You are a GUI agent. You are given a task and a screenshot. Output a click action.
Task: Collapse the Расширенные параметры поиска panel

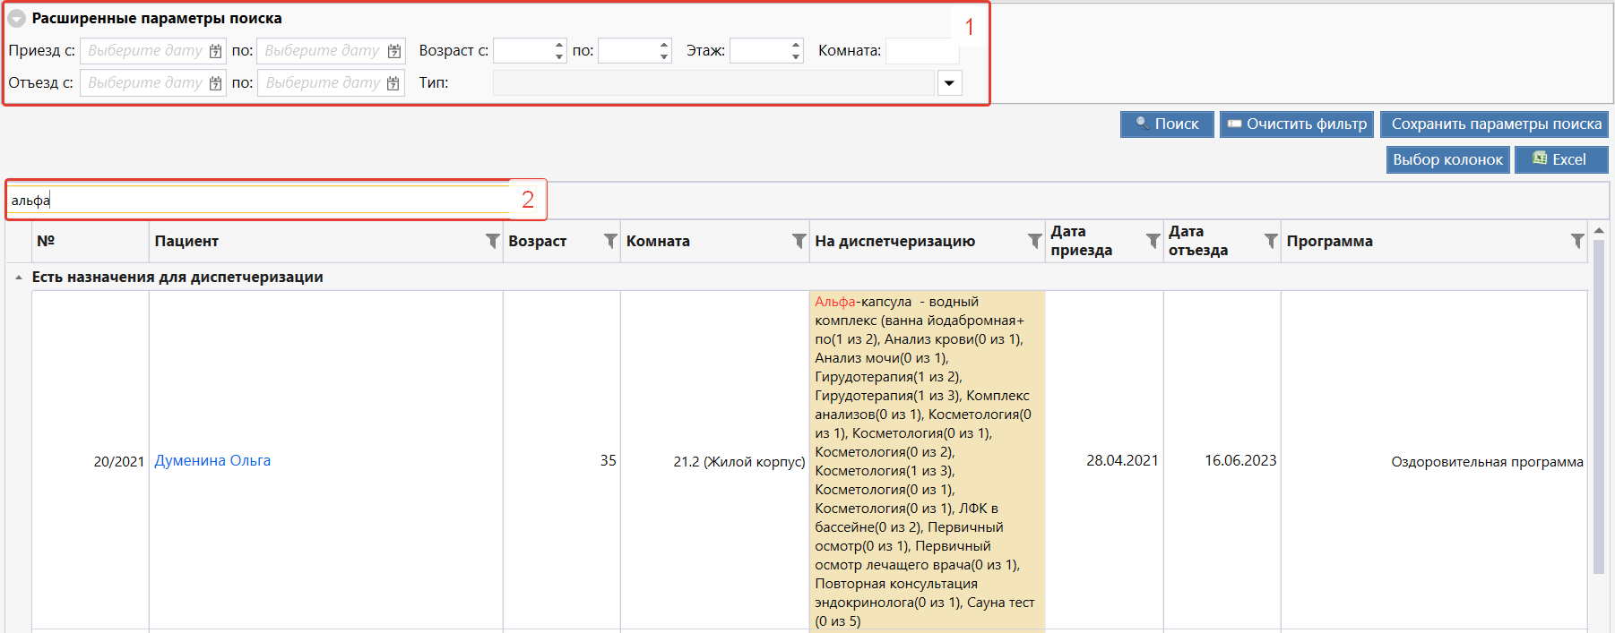point(17,19)
